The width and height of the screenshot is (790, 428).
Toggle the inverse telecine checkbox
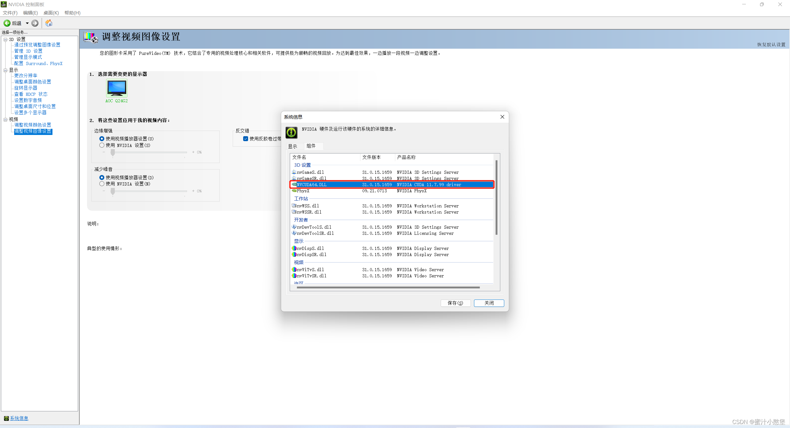246,139
